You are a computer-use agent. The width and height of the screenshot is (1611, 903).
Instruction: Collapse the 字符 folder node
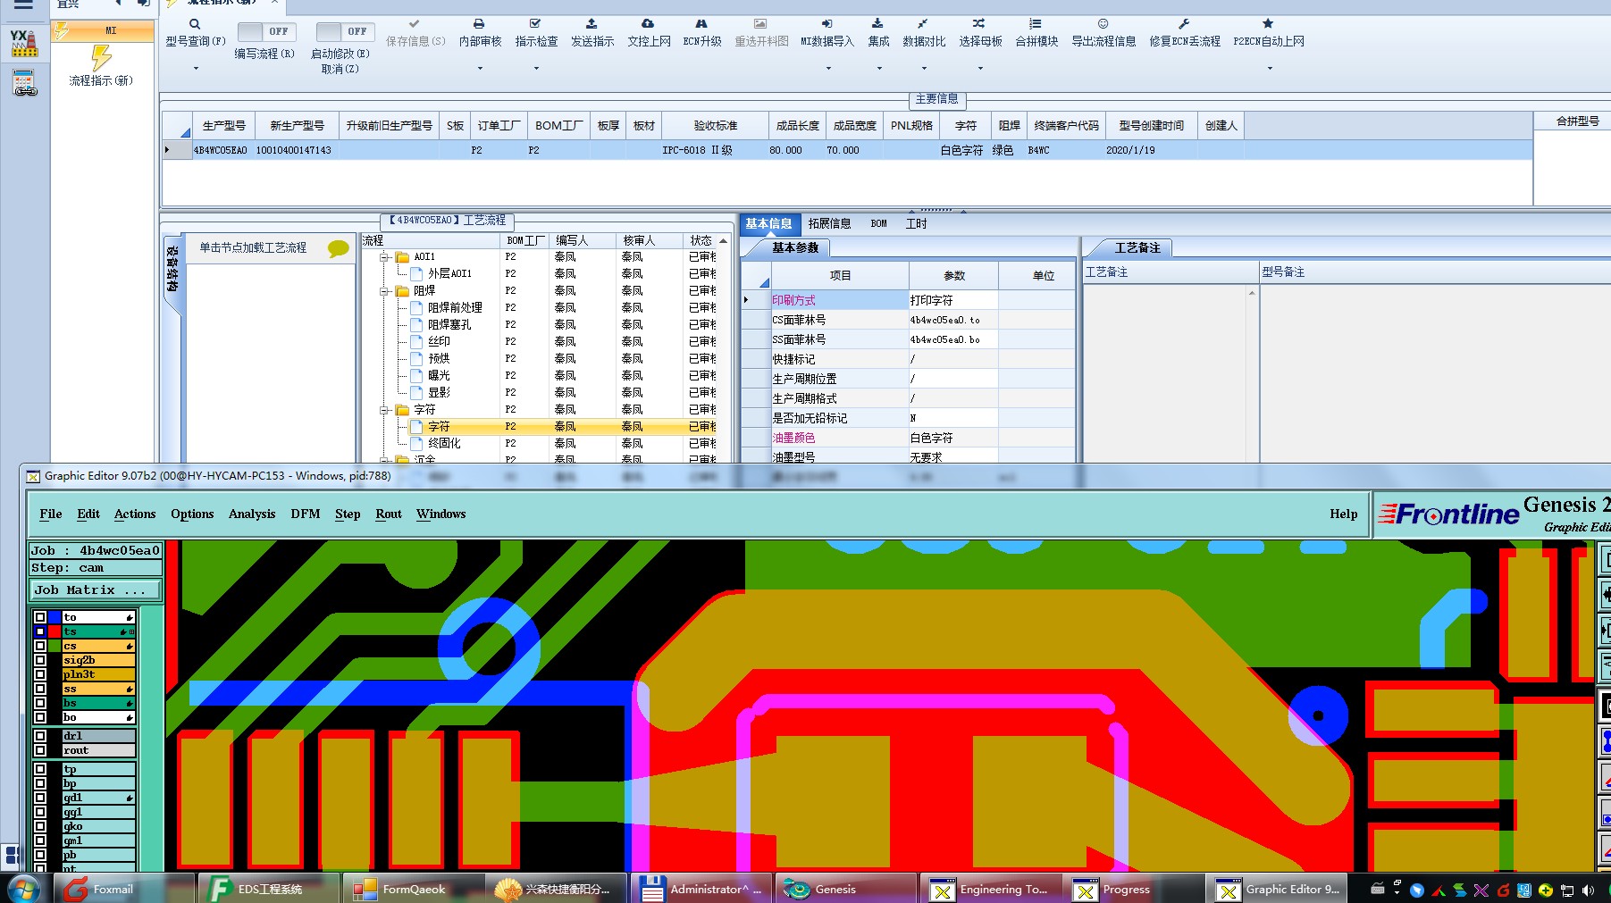tap(385, 410)
